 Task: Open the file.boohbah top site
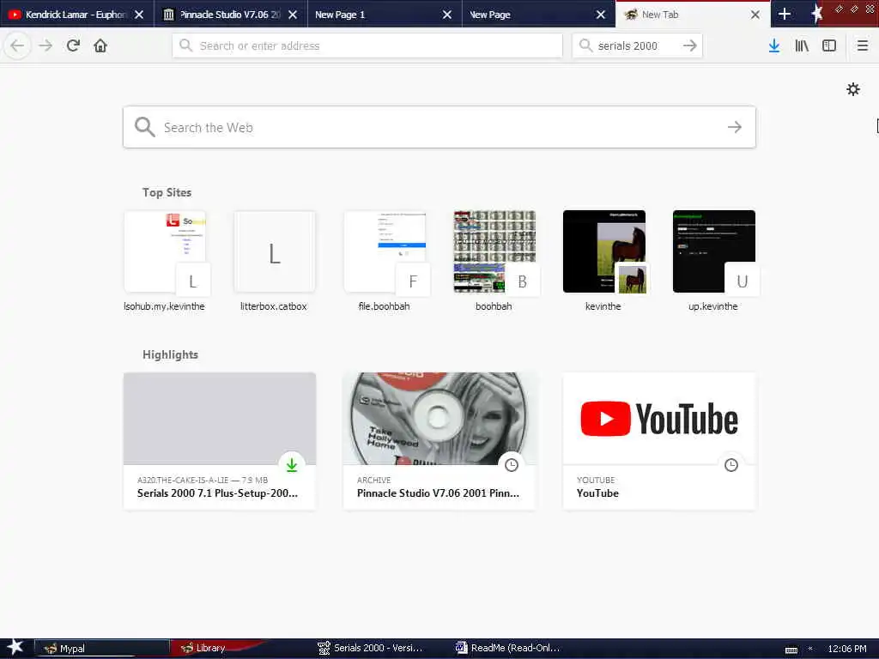[384, 261]
